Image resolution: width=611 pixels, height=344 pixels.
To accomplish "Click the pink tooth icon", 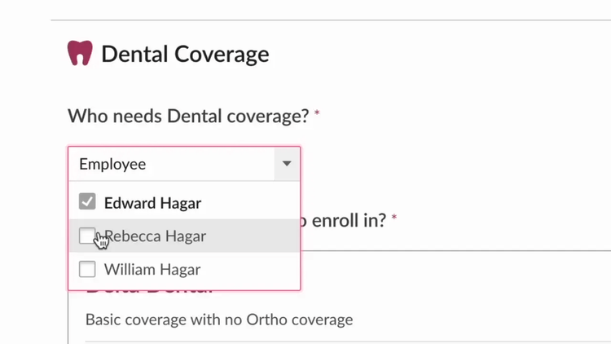I will pos(80,53).
